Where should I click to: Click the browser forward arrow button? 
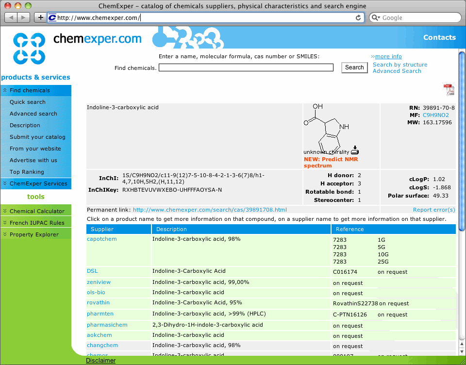(24, 17)
